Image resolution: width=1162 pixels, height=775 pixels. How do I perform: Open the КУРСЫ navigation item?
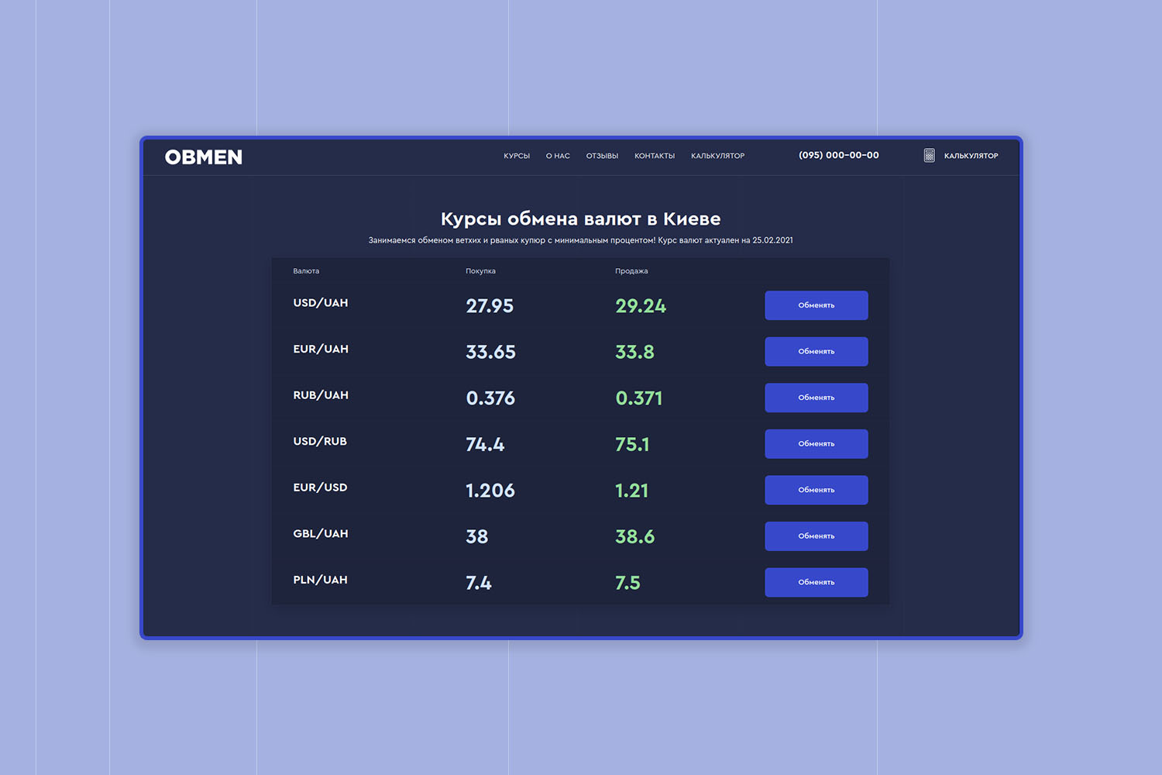[x=517, y=156]
